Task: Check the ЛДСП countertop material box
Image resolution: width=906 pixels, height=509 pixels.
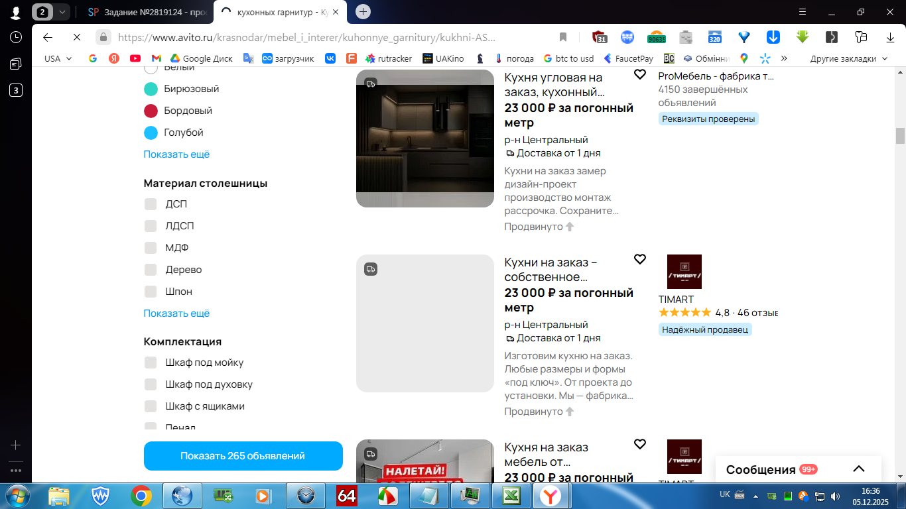Action: pyautogui.click(x=151, y=226)
